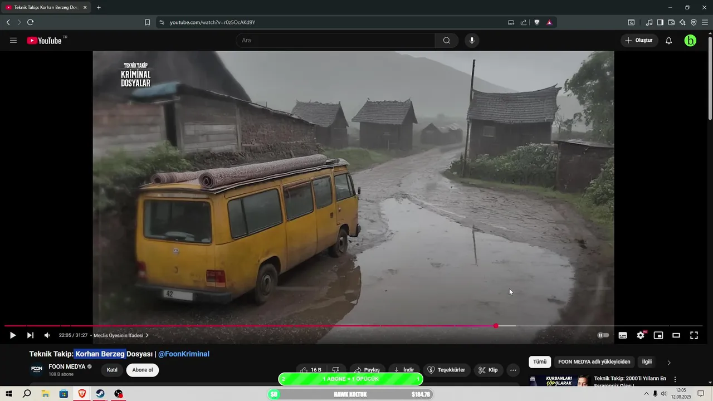Go back in browser history
Viewport: 713px width, 401px height.
pyautogui.click(x=8, y=22)
